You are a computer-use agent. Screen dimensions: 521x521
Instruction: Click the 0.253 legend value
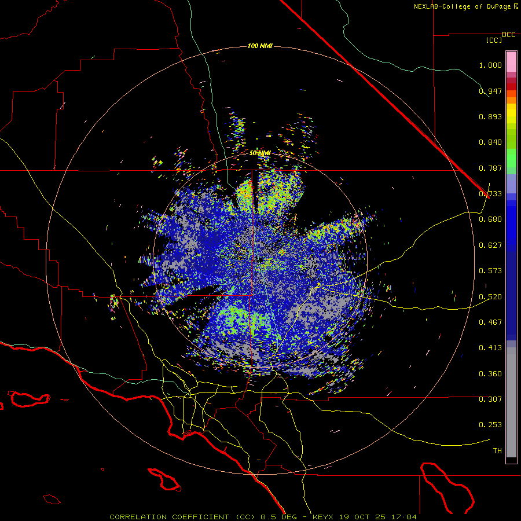coord(490,425)
